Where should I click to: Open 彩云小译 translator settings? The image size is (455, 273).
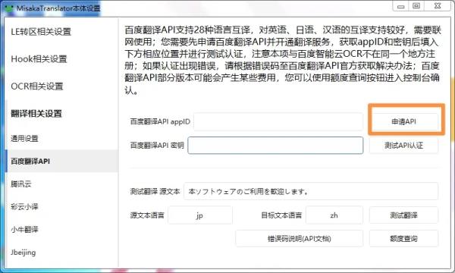tap(24, 206)
